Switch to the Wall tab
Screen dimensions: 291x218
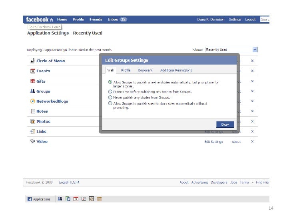(x=110, y=70)
